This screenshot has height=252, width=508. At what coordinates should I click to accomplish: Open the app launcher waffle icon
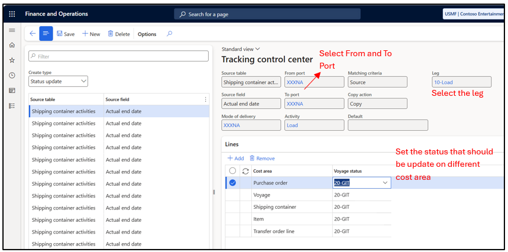pos(12,14)
